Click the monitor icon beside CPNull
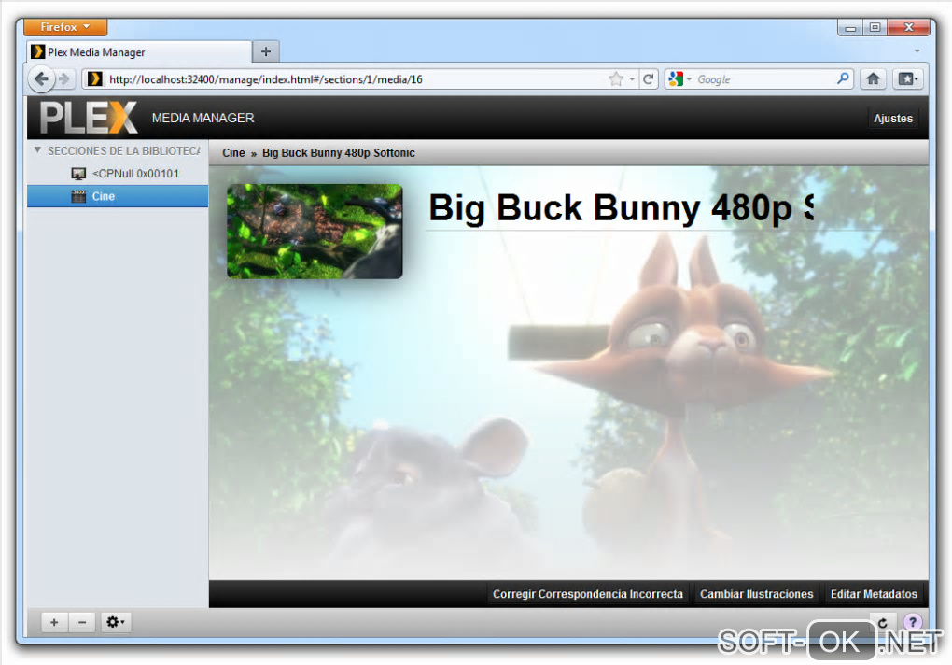 click(x=78, y=174)
